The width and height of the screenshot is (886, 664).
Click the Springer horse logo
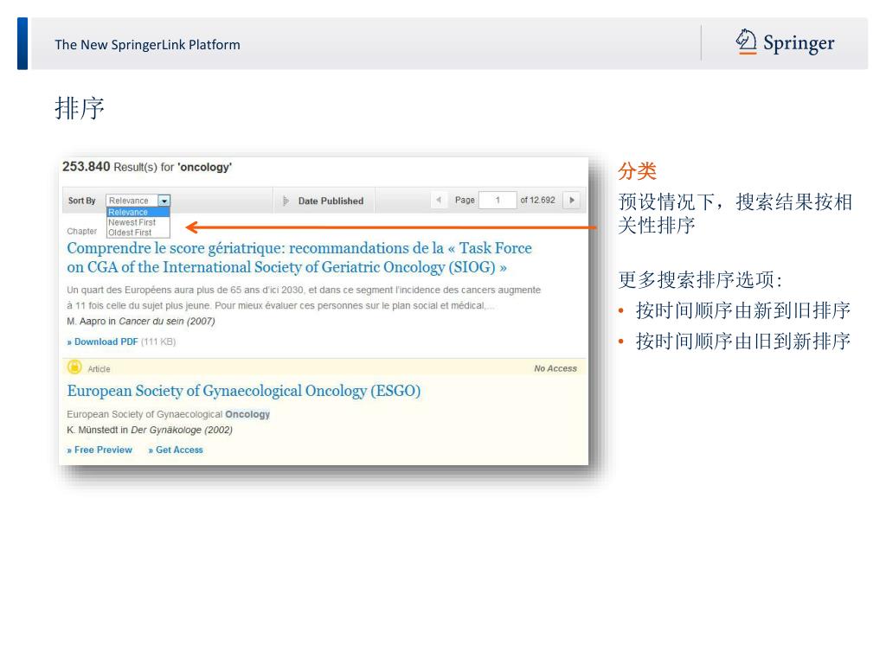pyautogui.click(x=746, y=41)
